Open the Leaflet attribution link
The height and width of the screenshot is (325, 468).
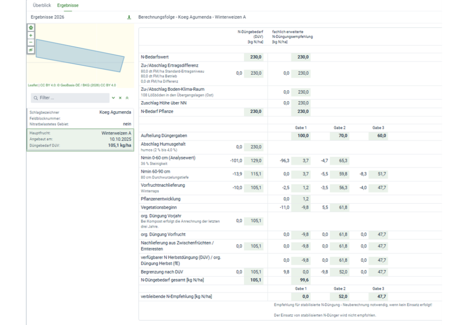[32, 85]
